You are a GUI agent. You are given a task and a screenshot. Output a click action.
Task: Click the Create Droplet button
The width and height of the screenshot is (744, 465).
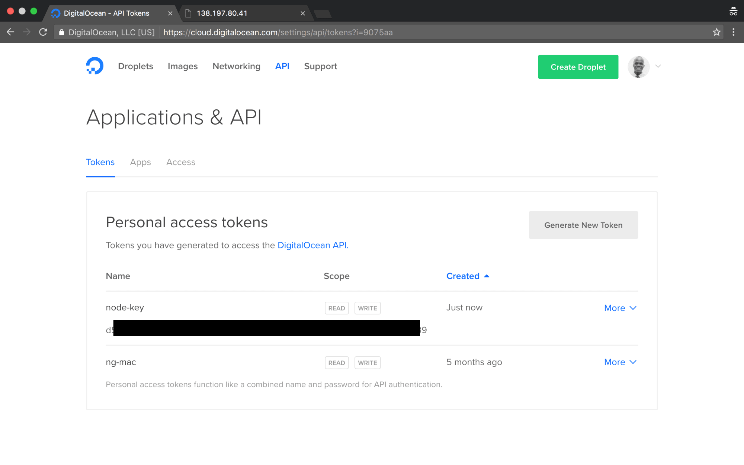tap(578, 67)
